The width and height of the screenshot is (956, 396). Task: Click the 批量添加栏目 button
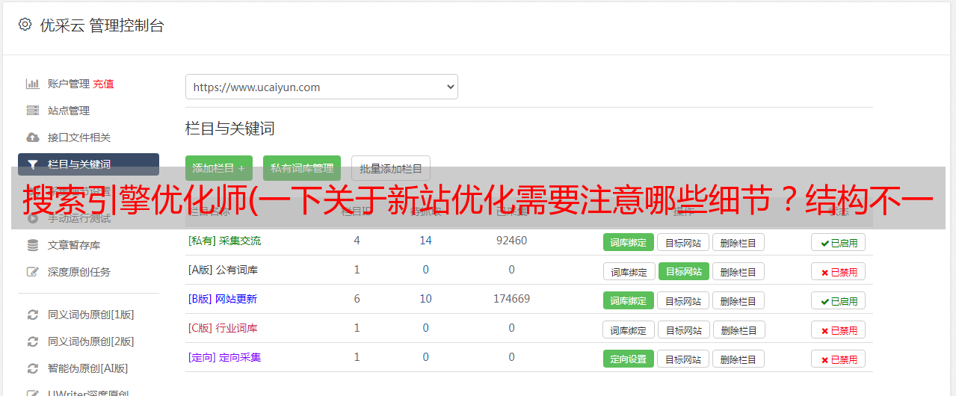click(391, 168)
